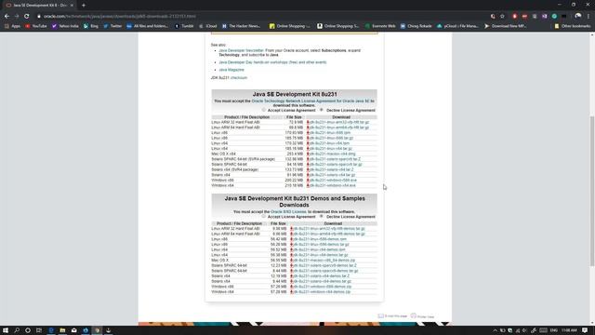Select Decline License Agreement for Demos and Samples
Image resolution: width=595 pixels, height=335 pixels.
pos(322,216)
